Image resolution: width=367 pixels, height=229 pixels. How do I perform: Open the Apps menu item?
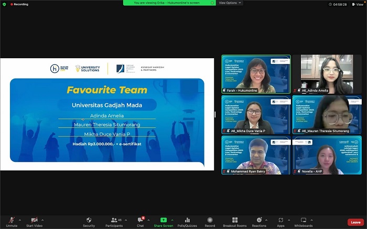click(280, 222)
